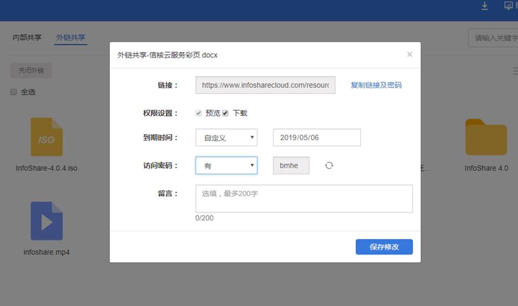Click the monitor icon in top bar
Viewport: 518px width, 306px height.
(509, 6)
